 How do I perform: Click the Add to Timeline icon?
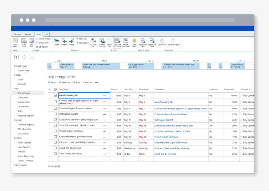(x=102, y=43)
